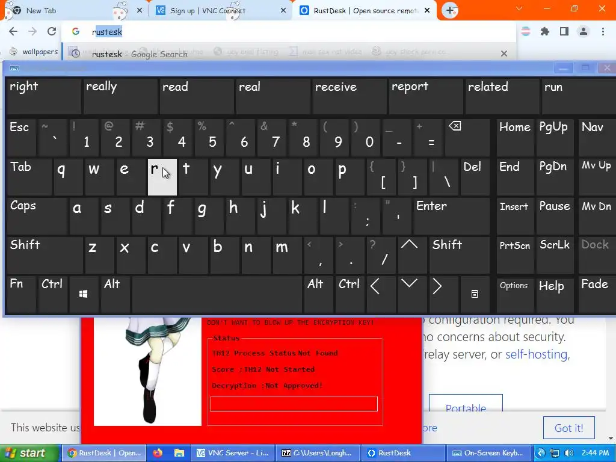Pick the 'right' word prediction
This screenshot has height=462, width=616.
tap(44, 96)
